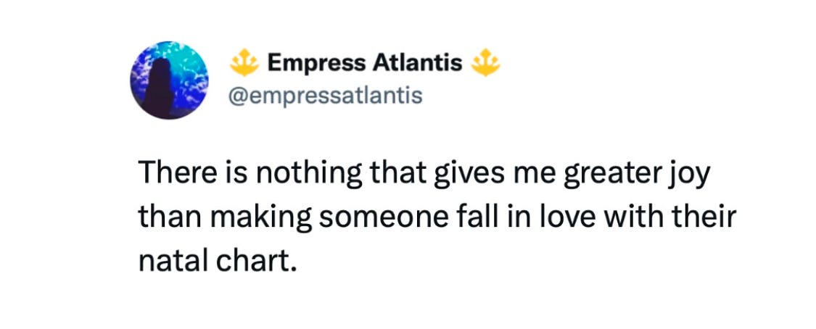
Task: Click the dark silhouette in the avatar
Action: click(x=158, y=88)
